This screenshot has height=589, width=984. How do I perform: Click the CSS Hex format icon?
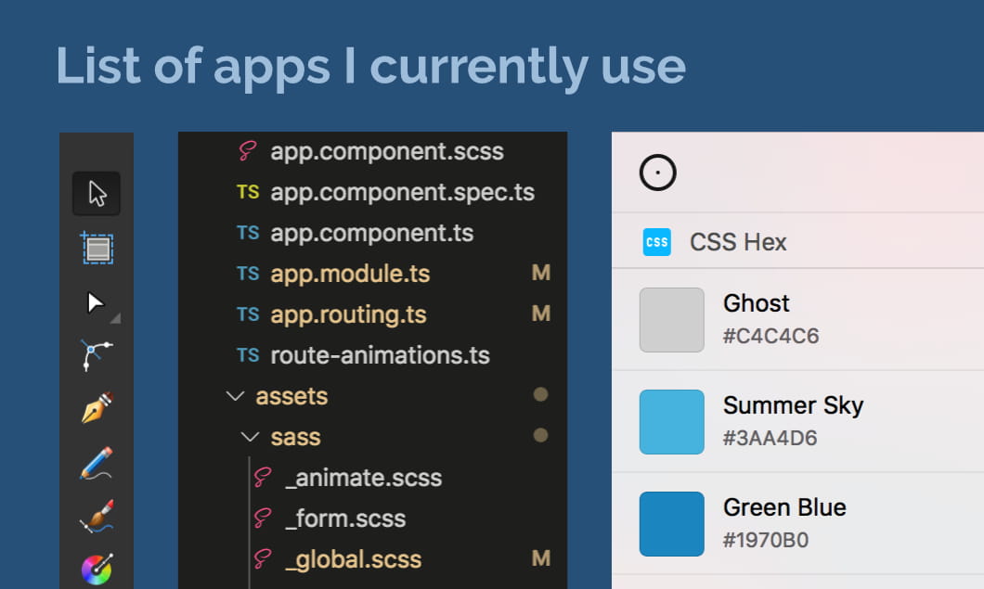coord(657,242)
